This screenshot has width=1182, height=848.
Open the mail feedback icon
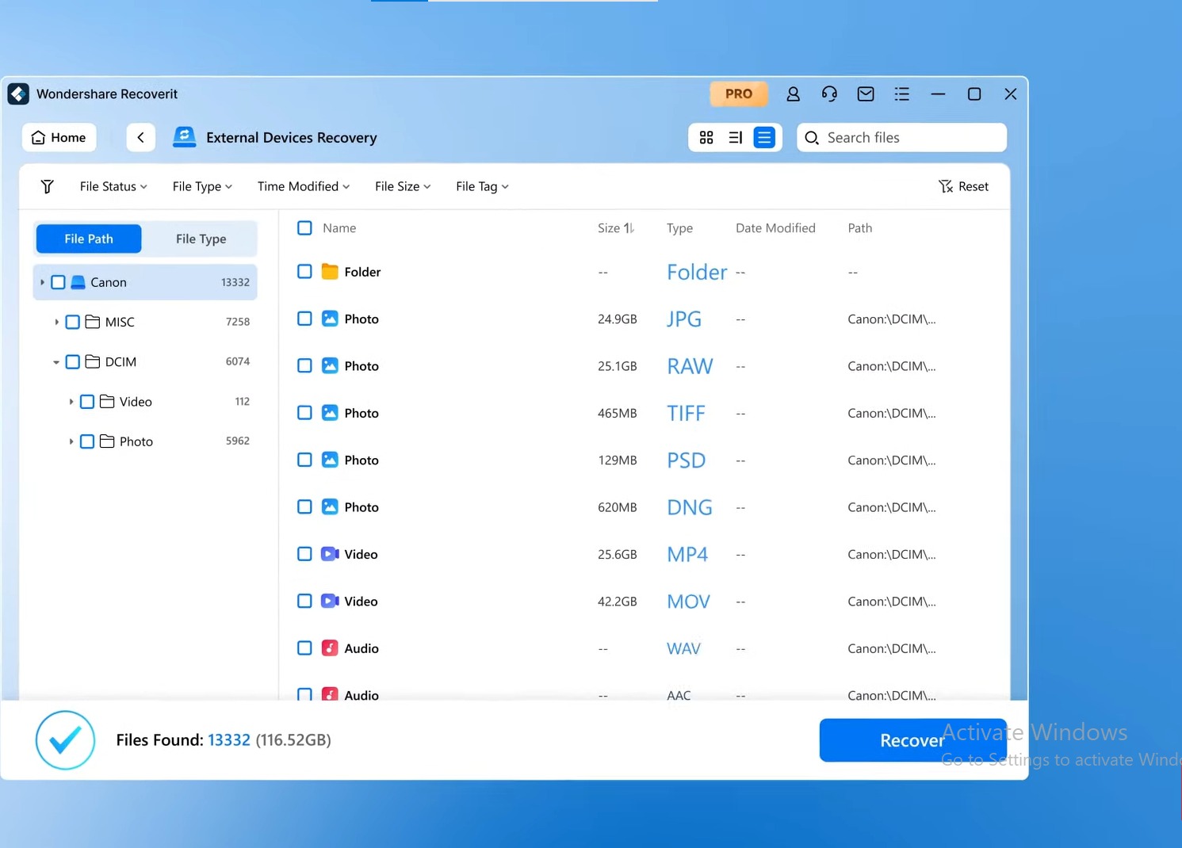coord(866,94)
